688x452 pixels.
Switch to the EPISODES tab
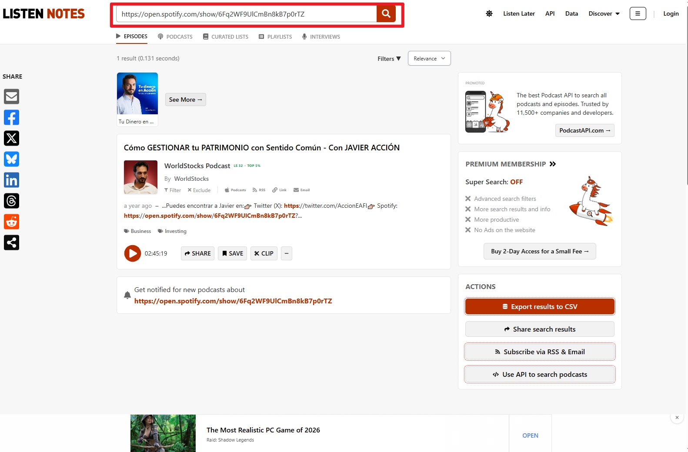(132, 37)
